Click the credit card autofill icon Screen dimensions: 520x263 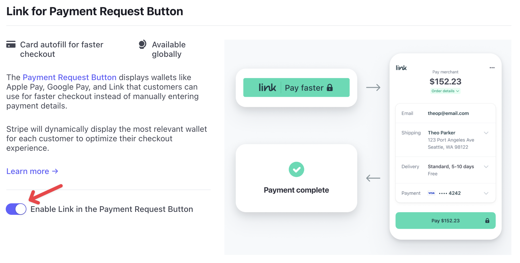[11, 45]
